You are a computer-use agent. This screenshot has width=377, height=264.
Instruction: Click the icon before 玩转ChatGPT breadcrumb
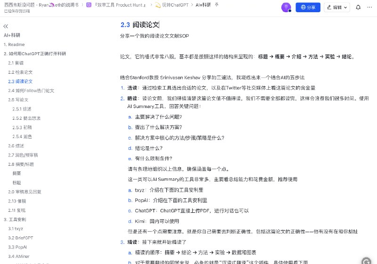coord(158,5)
